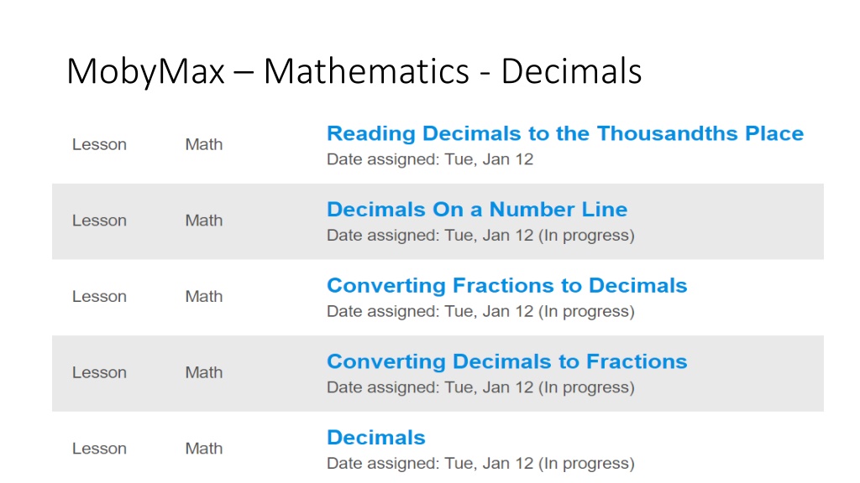Click Math label in the last Decimals row
This screenshot has height=483, width=860.
point(204,449)
